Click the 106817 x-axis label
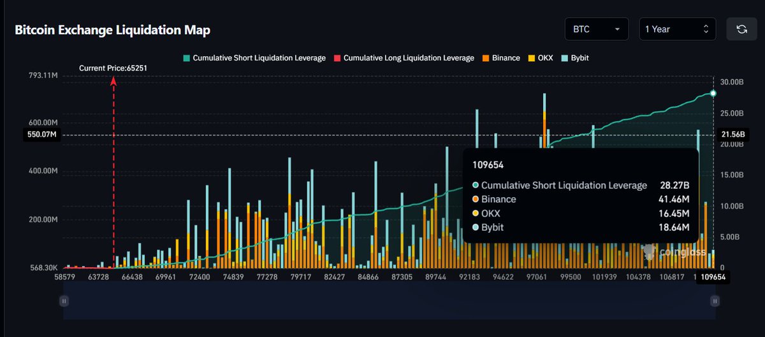The width and height of the screenshot is (765, 337). (x=673, y=278)
